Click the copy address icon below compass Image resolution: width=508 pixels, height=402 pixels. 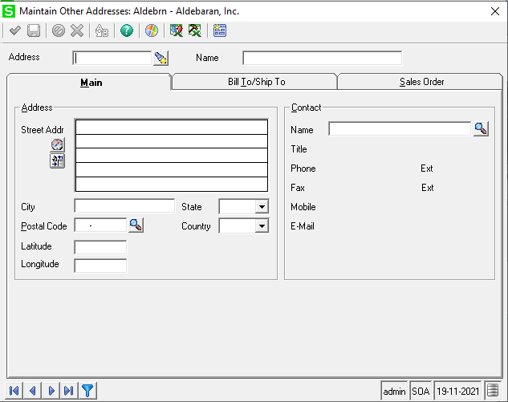[x=57, y=161]
